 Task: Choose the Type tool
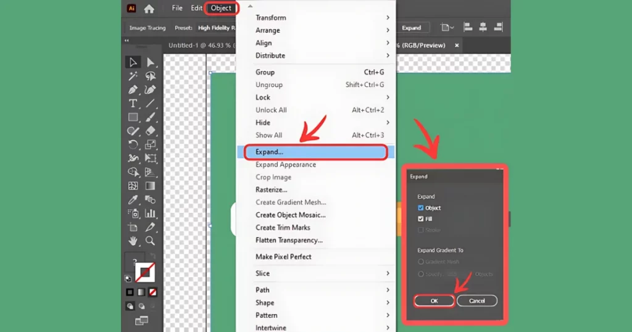[x=133, y=103]
